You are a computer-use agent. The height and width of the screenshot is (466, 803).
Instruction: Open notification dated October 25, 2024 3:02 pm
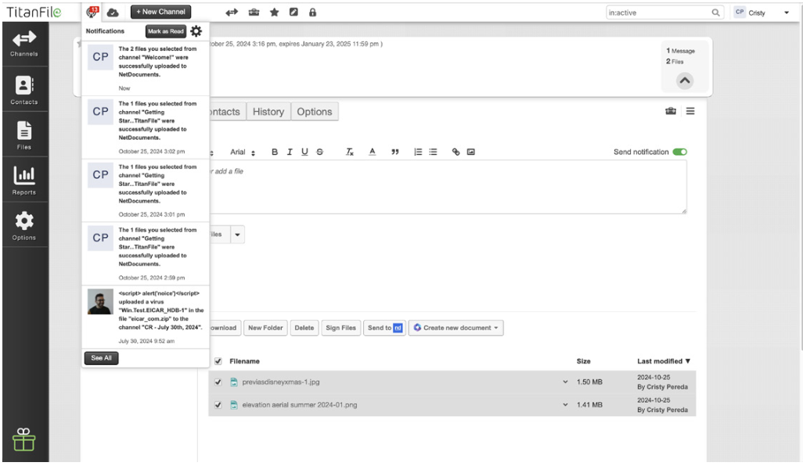[146, 127]
